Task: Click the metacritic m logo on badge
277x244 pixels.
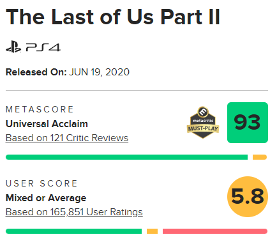Action: (x=203, y=112)
